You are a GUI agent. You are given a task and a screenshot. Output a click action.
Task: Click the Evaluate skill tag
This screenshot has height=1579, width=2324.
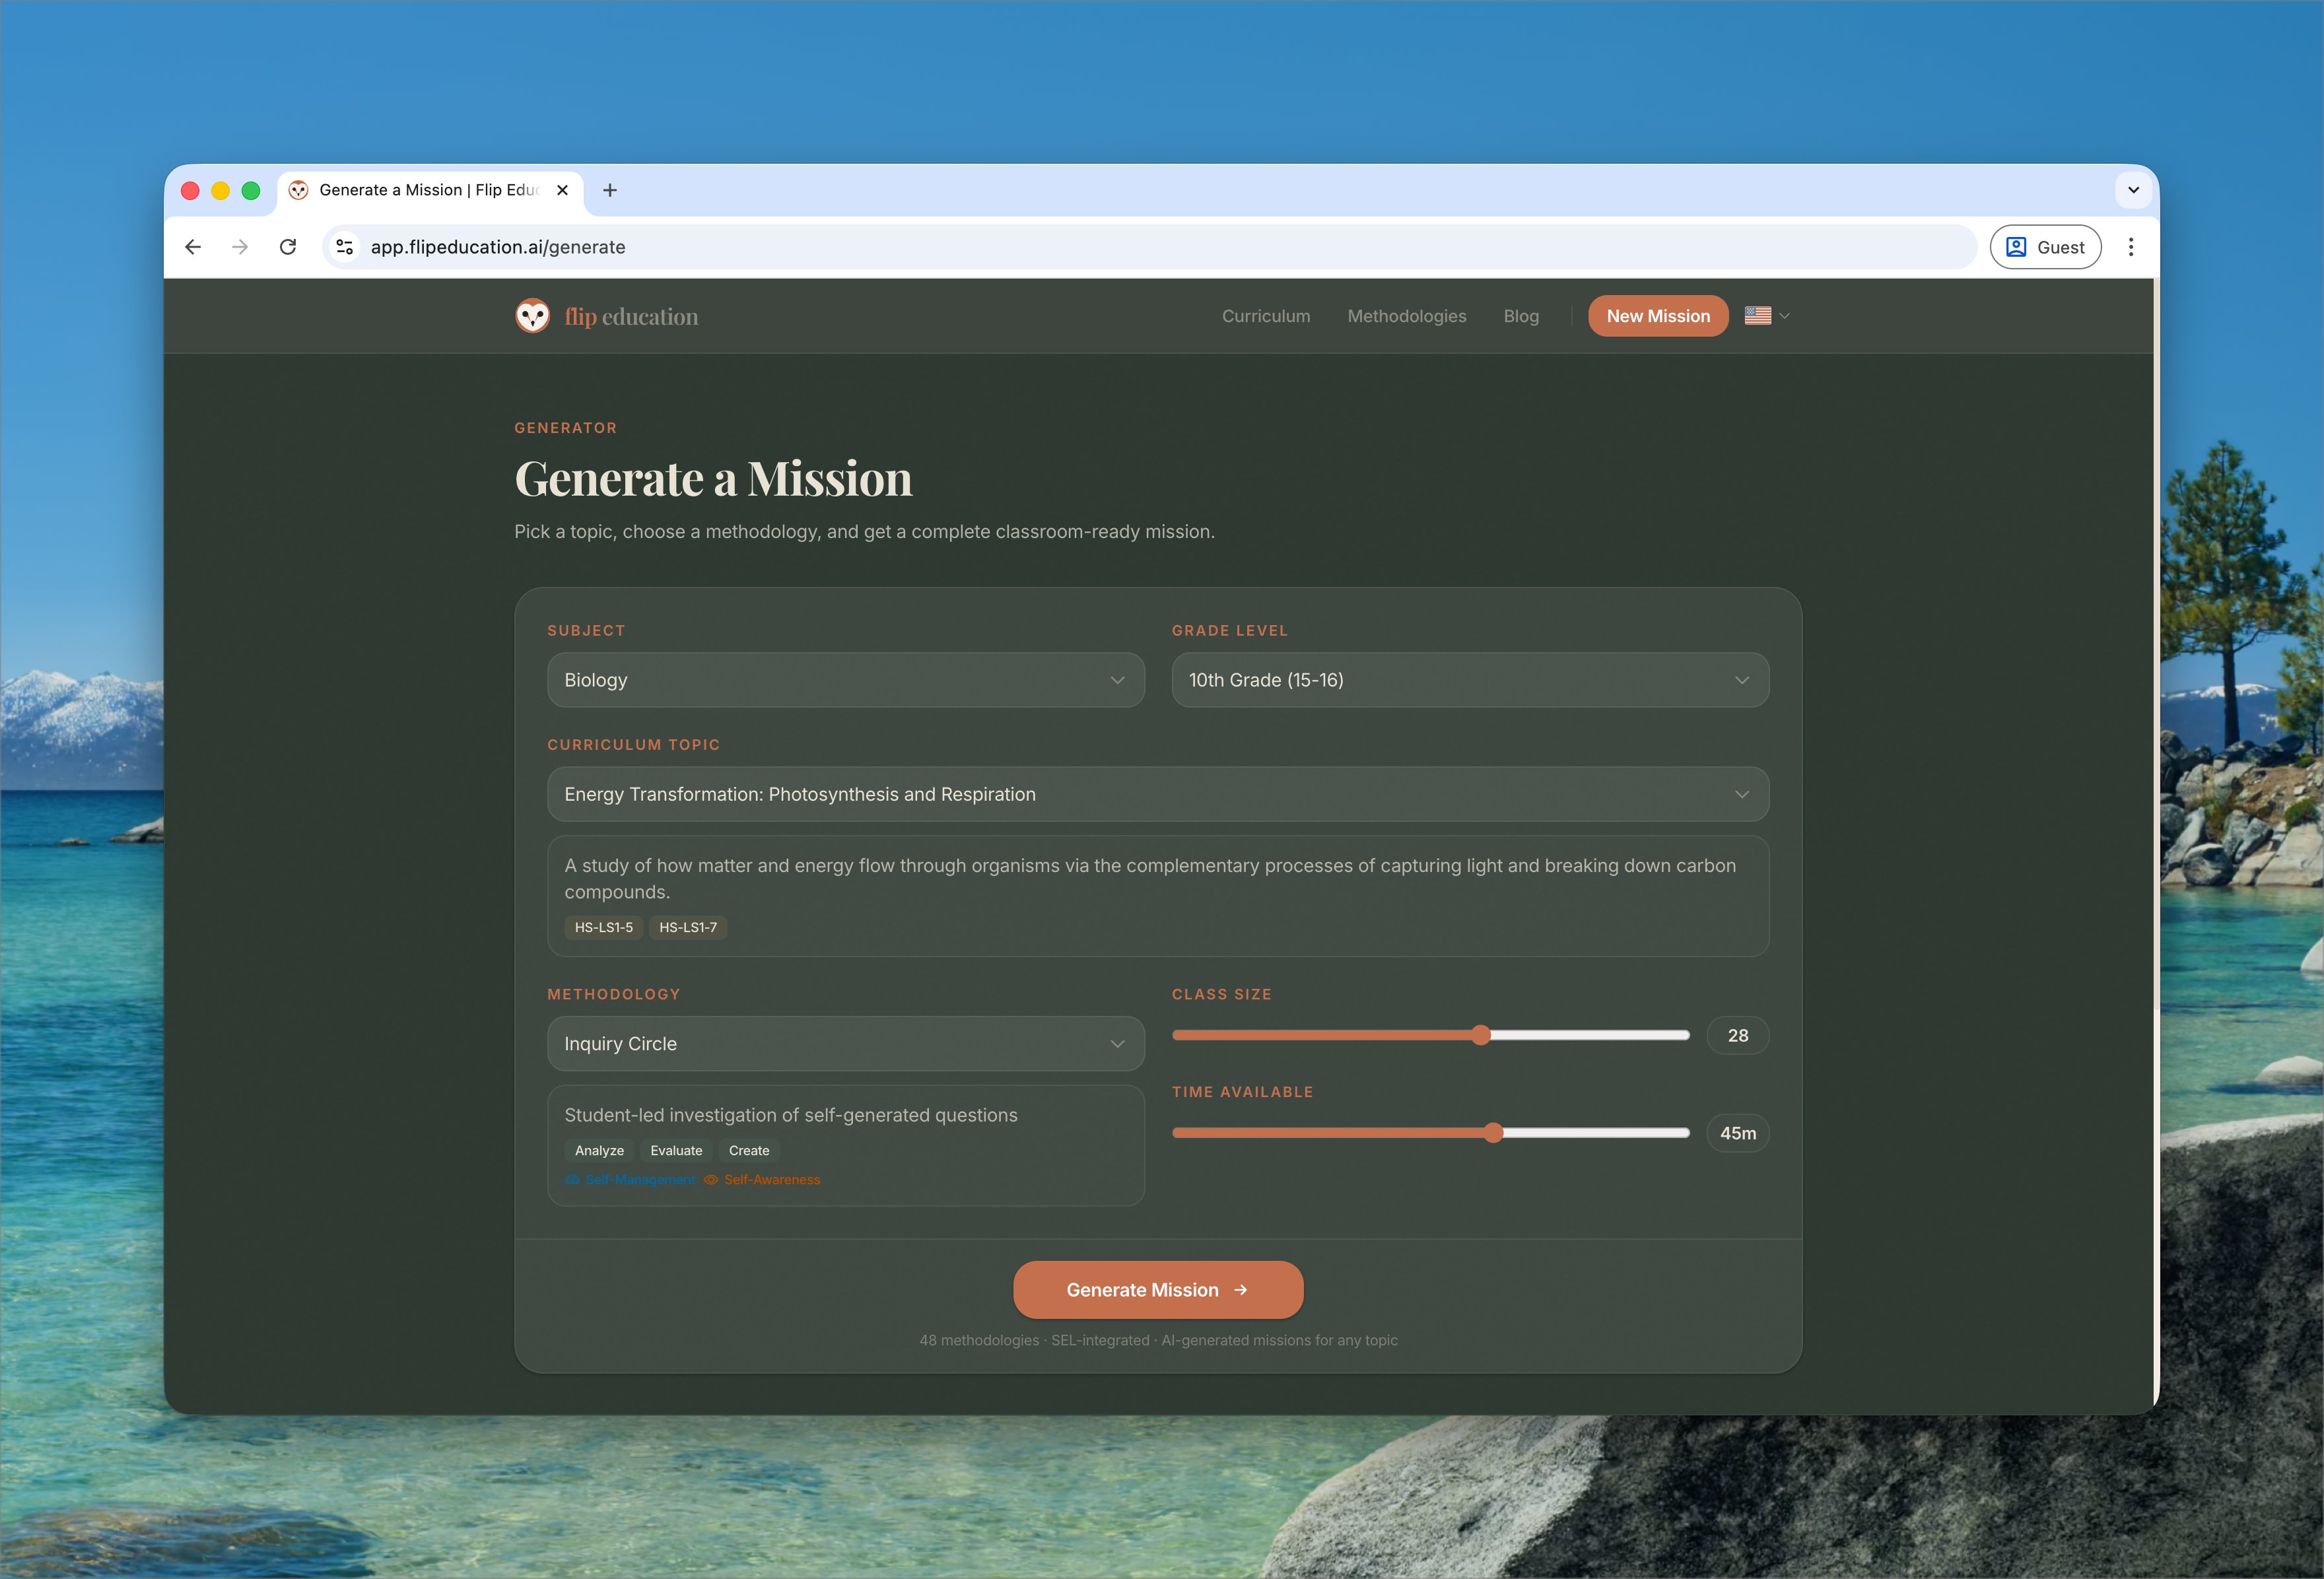676,1150
